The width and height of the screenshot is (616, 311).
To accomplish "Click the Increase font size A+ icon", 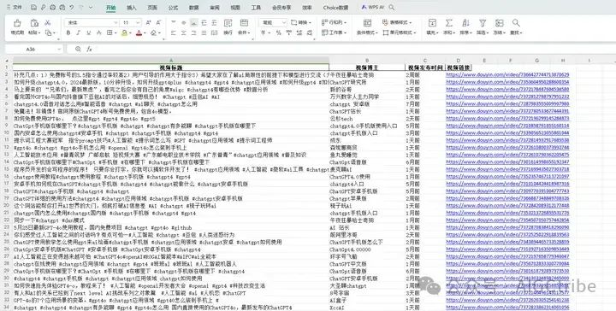I will click(x=149, y=23).
